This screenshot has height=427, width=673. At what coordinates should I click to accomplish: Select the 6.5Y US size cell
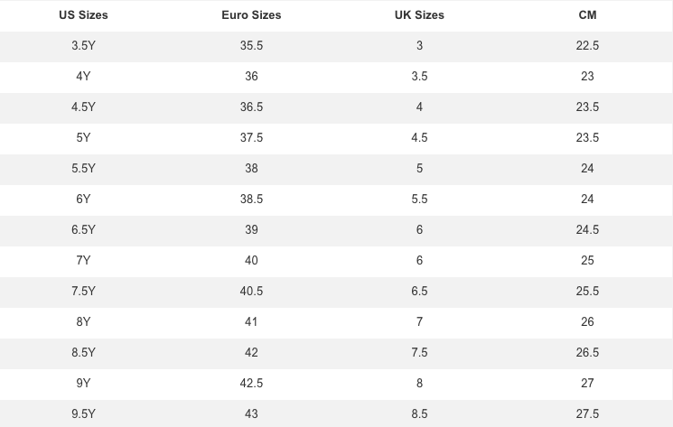click(x=83, y=230)
